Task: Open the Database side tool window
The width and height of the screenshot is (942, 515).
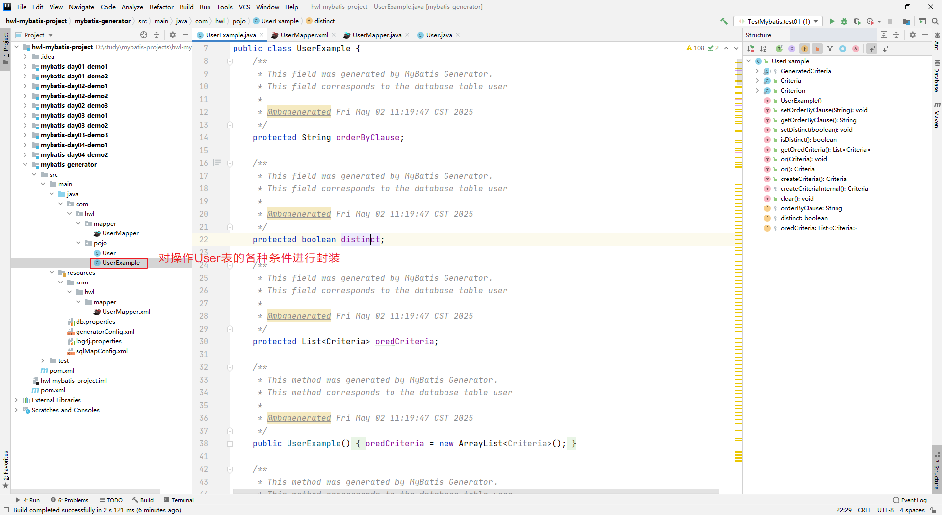Action: click(x=937, y=76)
